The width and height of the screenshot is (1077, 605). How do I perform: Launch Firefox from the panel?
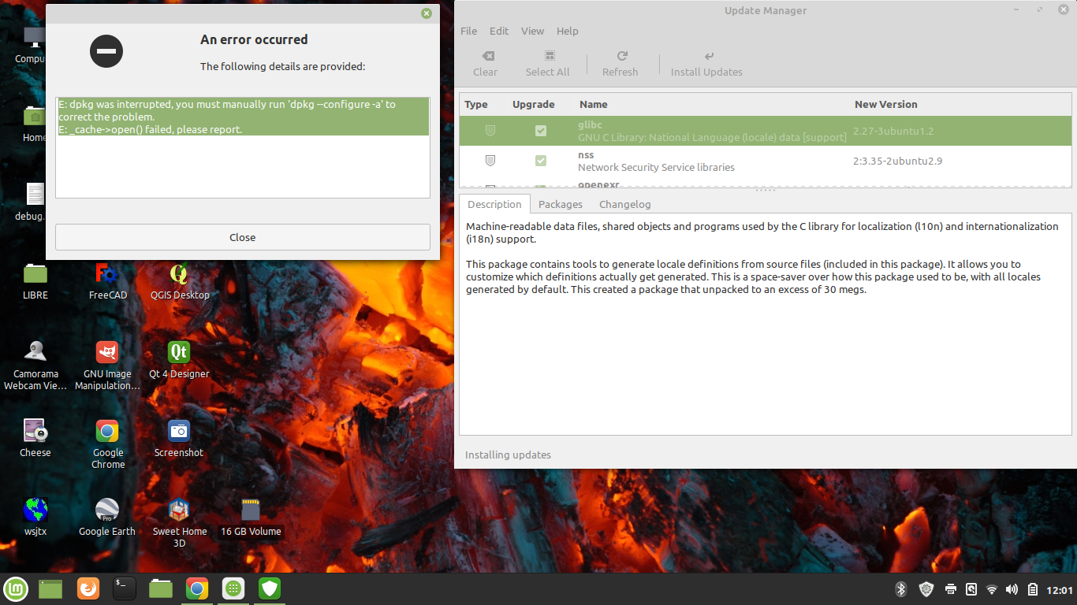tap(88, 588)
